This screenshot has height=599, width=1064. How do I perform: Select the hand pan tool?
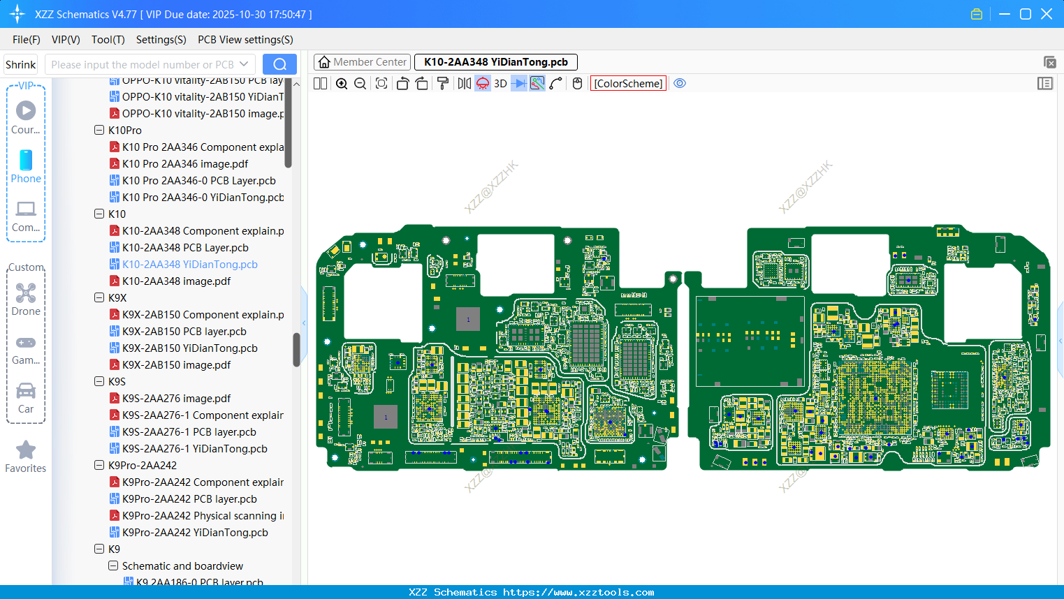tap(577, 83)
